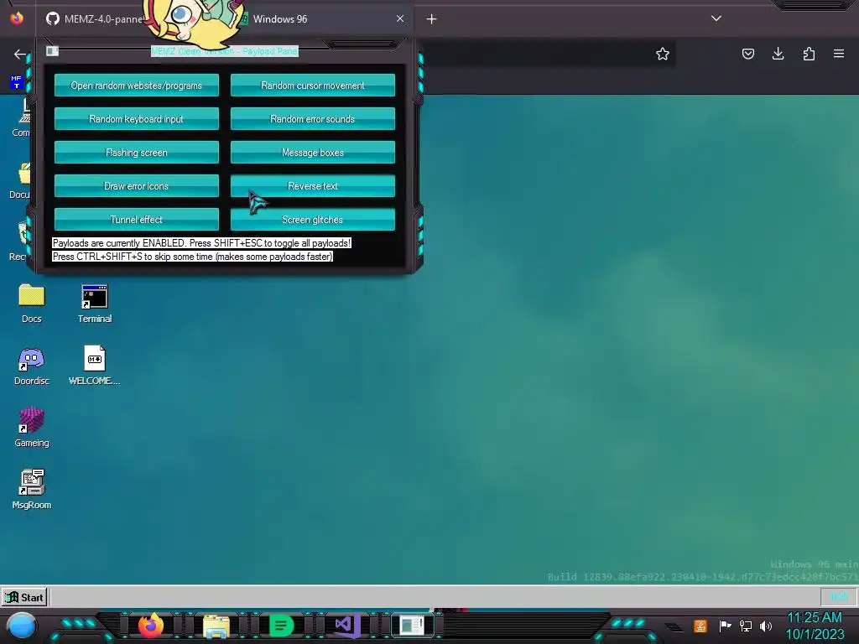This screenshot has width=859, height=644.
Task: Expand the list all tabs dropdown
Action: [x=716, y=18]
